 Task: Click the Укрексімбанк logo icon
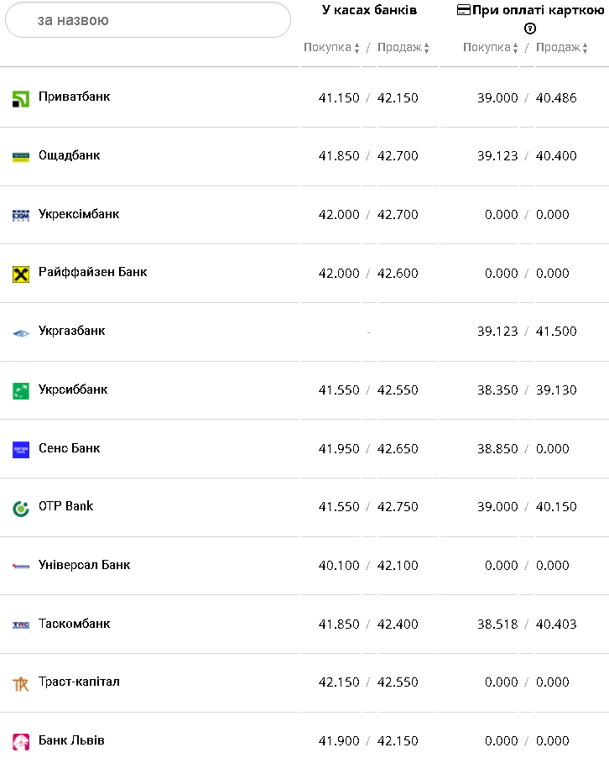click(x=21, y=216)
